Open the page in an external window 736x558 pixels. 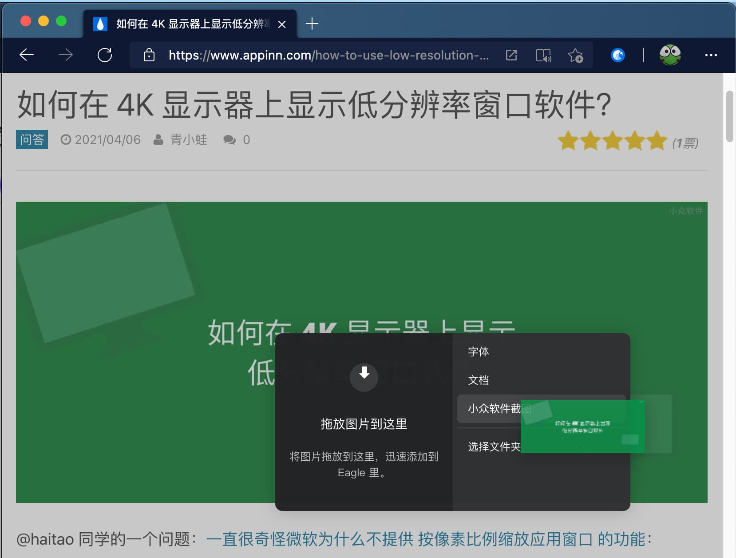pyautogui.click(x=511, y=55)
